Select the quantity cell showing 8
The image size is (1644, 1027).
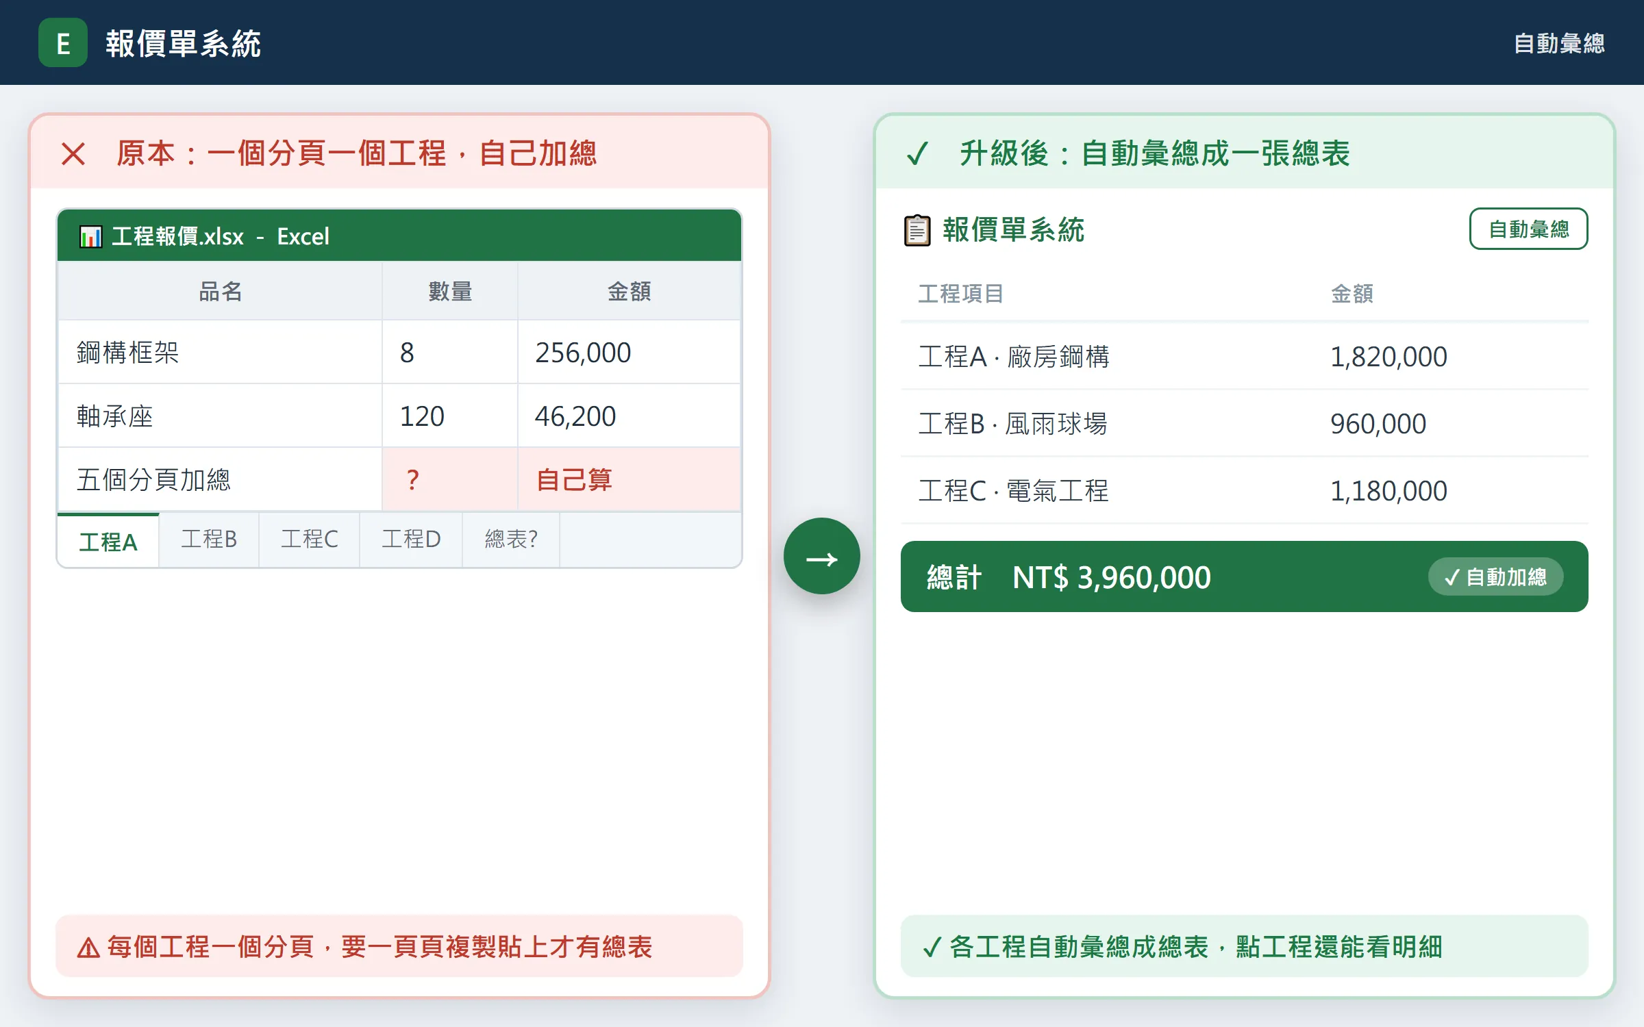tap(450, 352)
